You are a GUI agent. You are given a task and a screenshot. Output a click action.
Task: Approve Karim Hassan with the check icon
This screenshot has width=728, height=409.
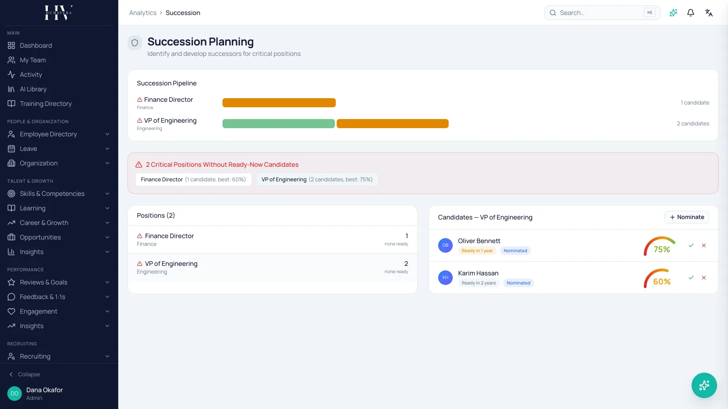tap(691, 278)
